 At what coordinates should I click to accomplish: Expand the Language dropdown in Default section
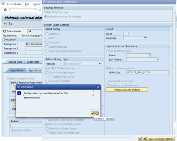click(135, 38)
